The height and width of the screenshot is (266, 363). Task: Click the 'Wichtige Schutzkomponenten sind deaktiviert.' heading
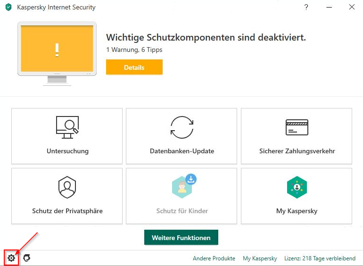coord(206,38)
